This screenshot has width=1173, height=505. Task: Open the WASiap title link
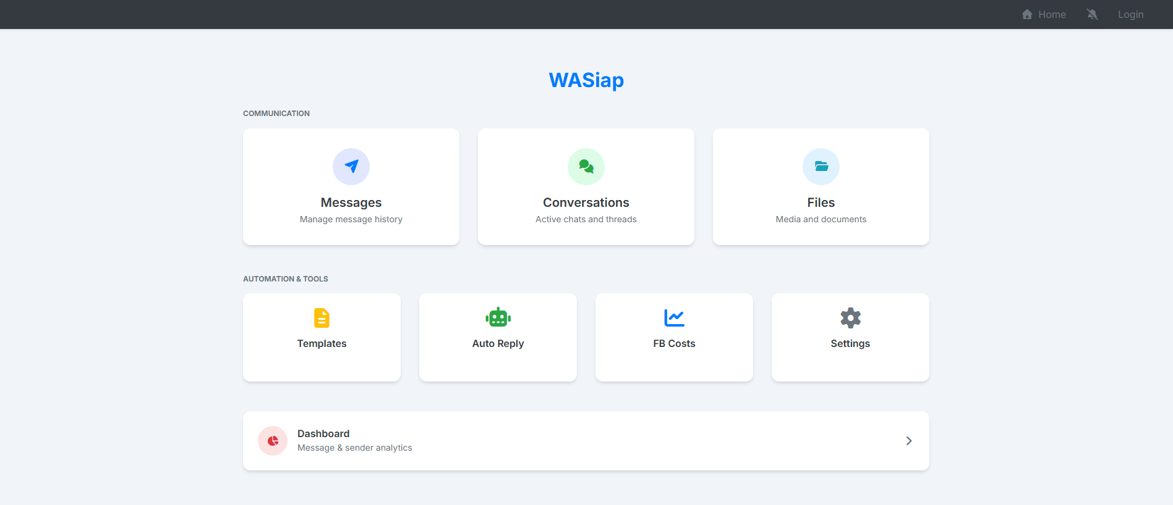(x=586, y=80)
